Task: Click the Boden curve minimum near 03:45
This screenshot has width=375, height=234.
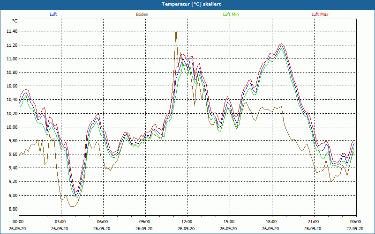Action: (72, 206)
